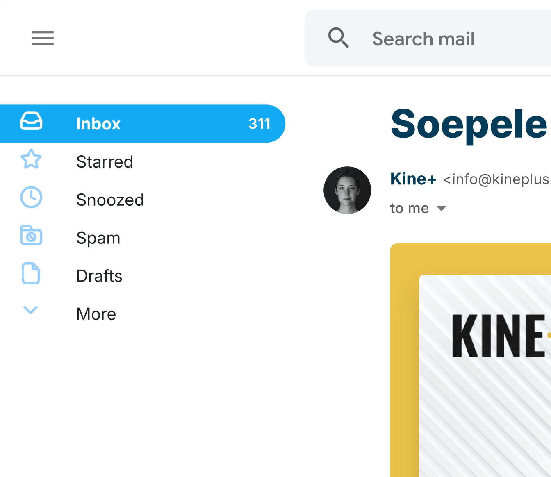This screenshot has height=477, width=551.
Task: Expand the More section chevron
Action: click(30, 310)
